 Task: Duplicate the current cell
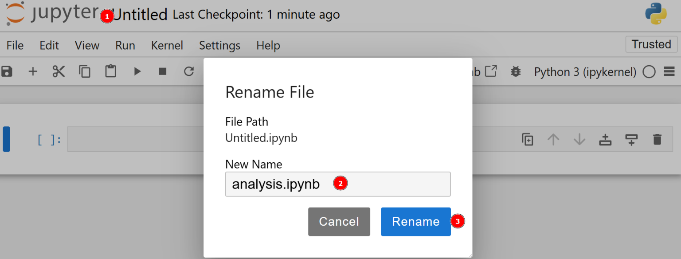coord(527,139)
